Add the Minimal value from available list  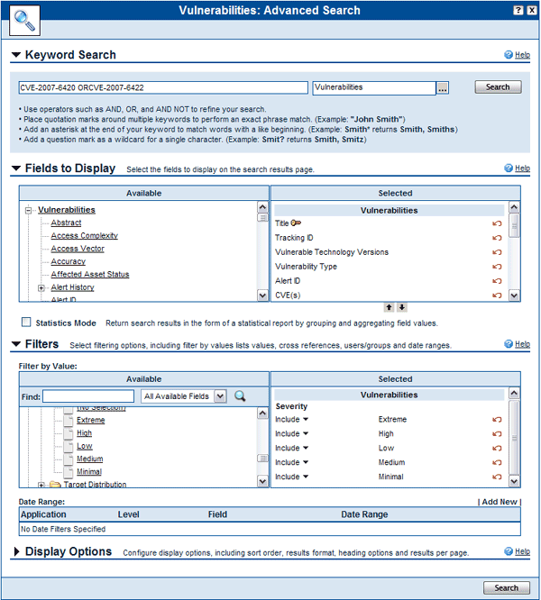click(89, 472)
